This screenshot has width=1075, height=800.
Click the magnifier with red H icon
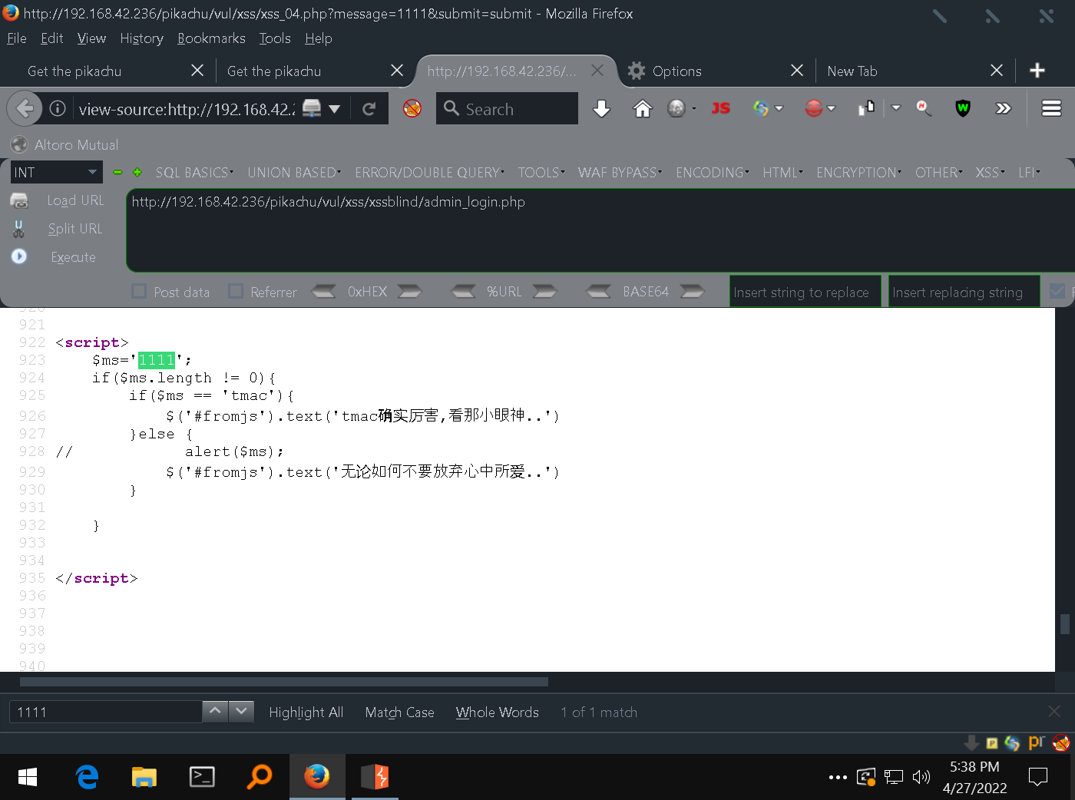(924, 108)
